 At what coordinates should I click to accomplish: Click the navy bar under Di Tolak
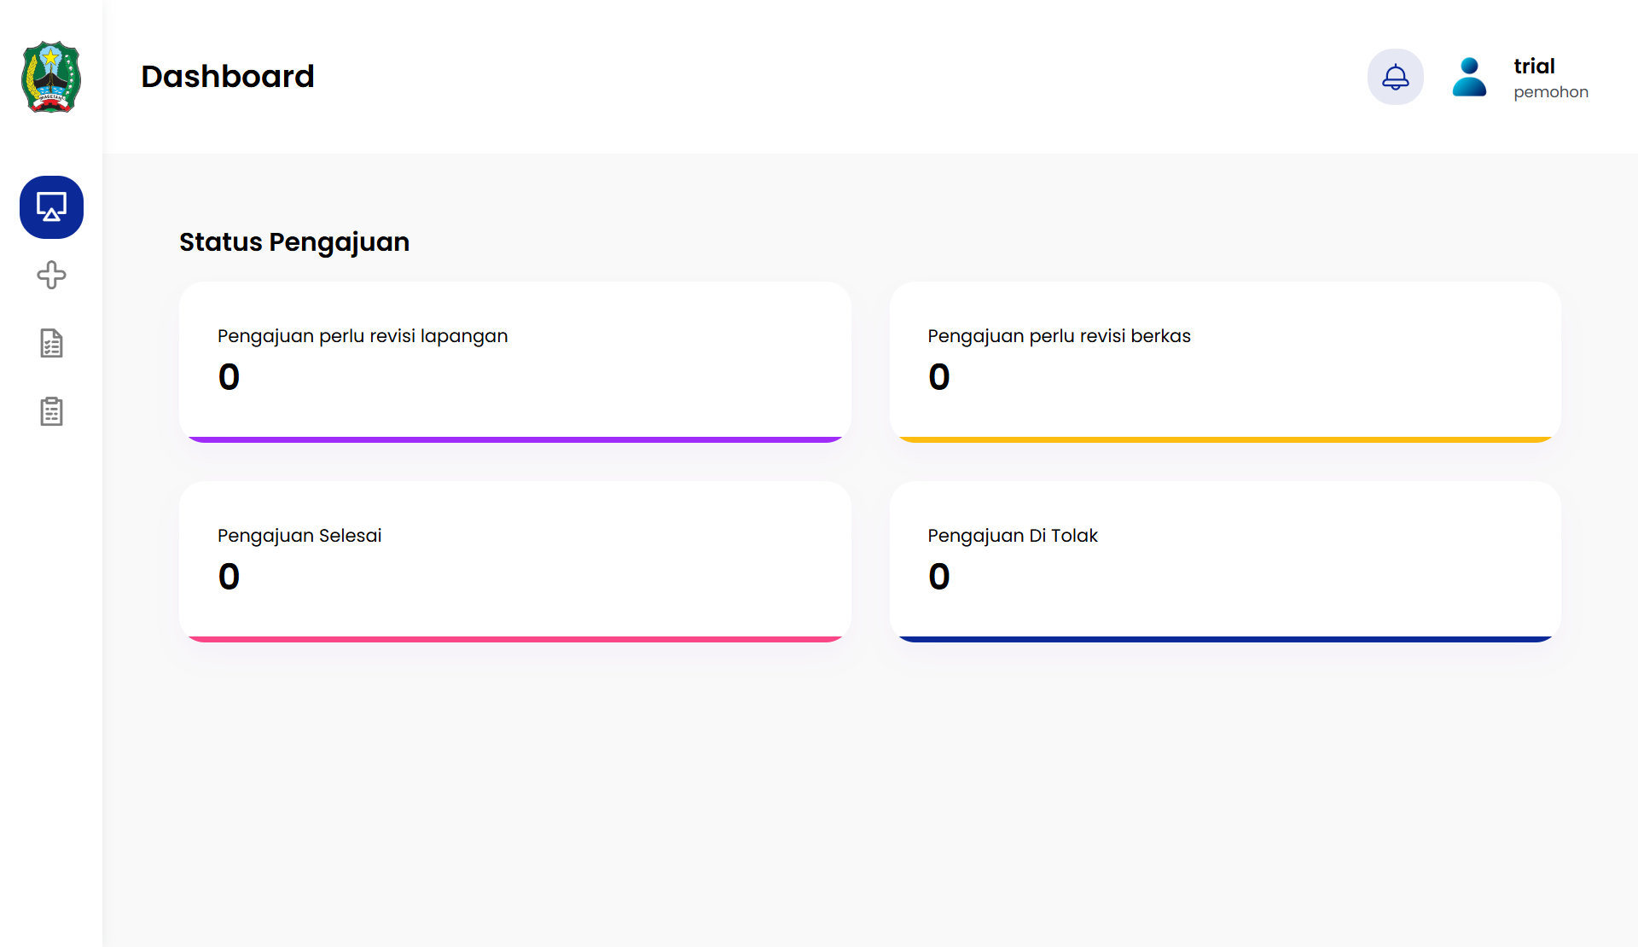[x=1224, y=639]
